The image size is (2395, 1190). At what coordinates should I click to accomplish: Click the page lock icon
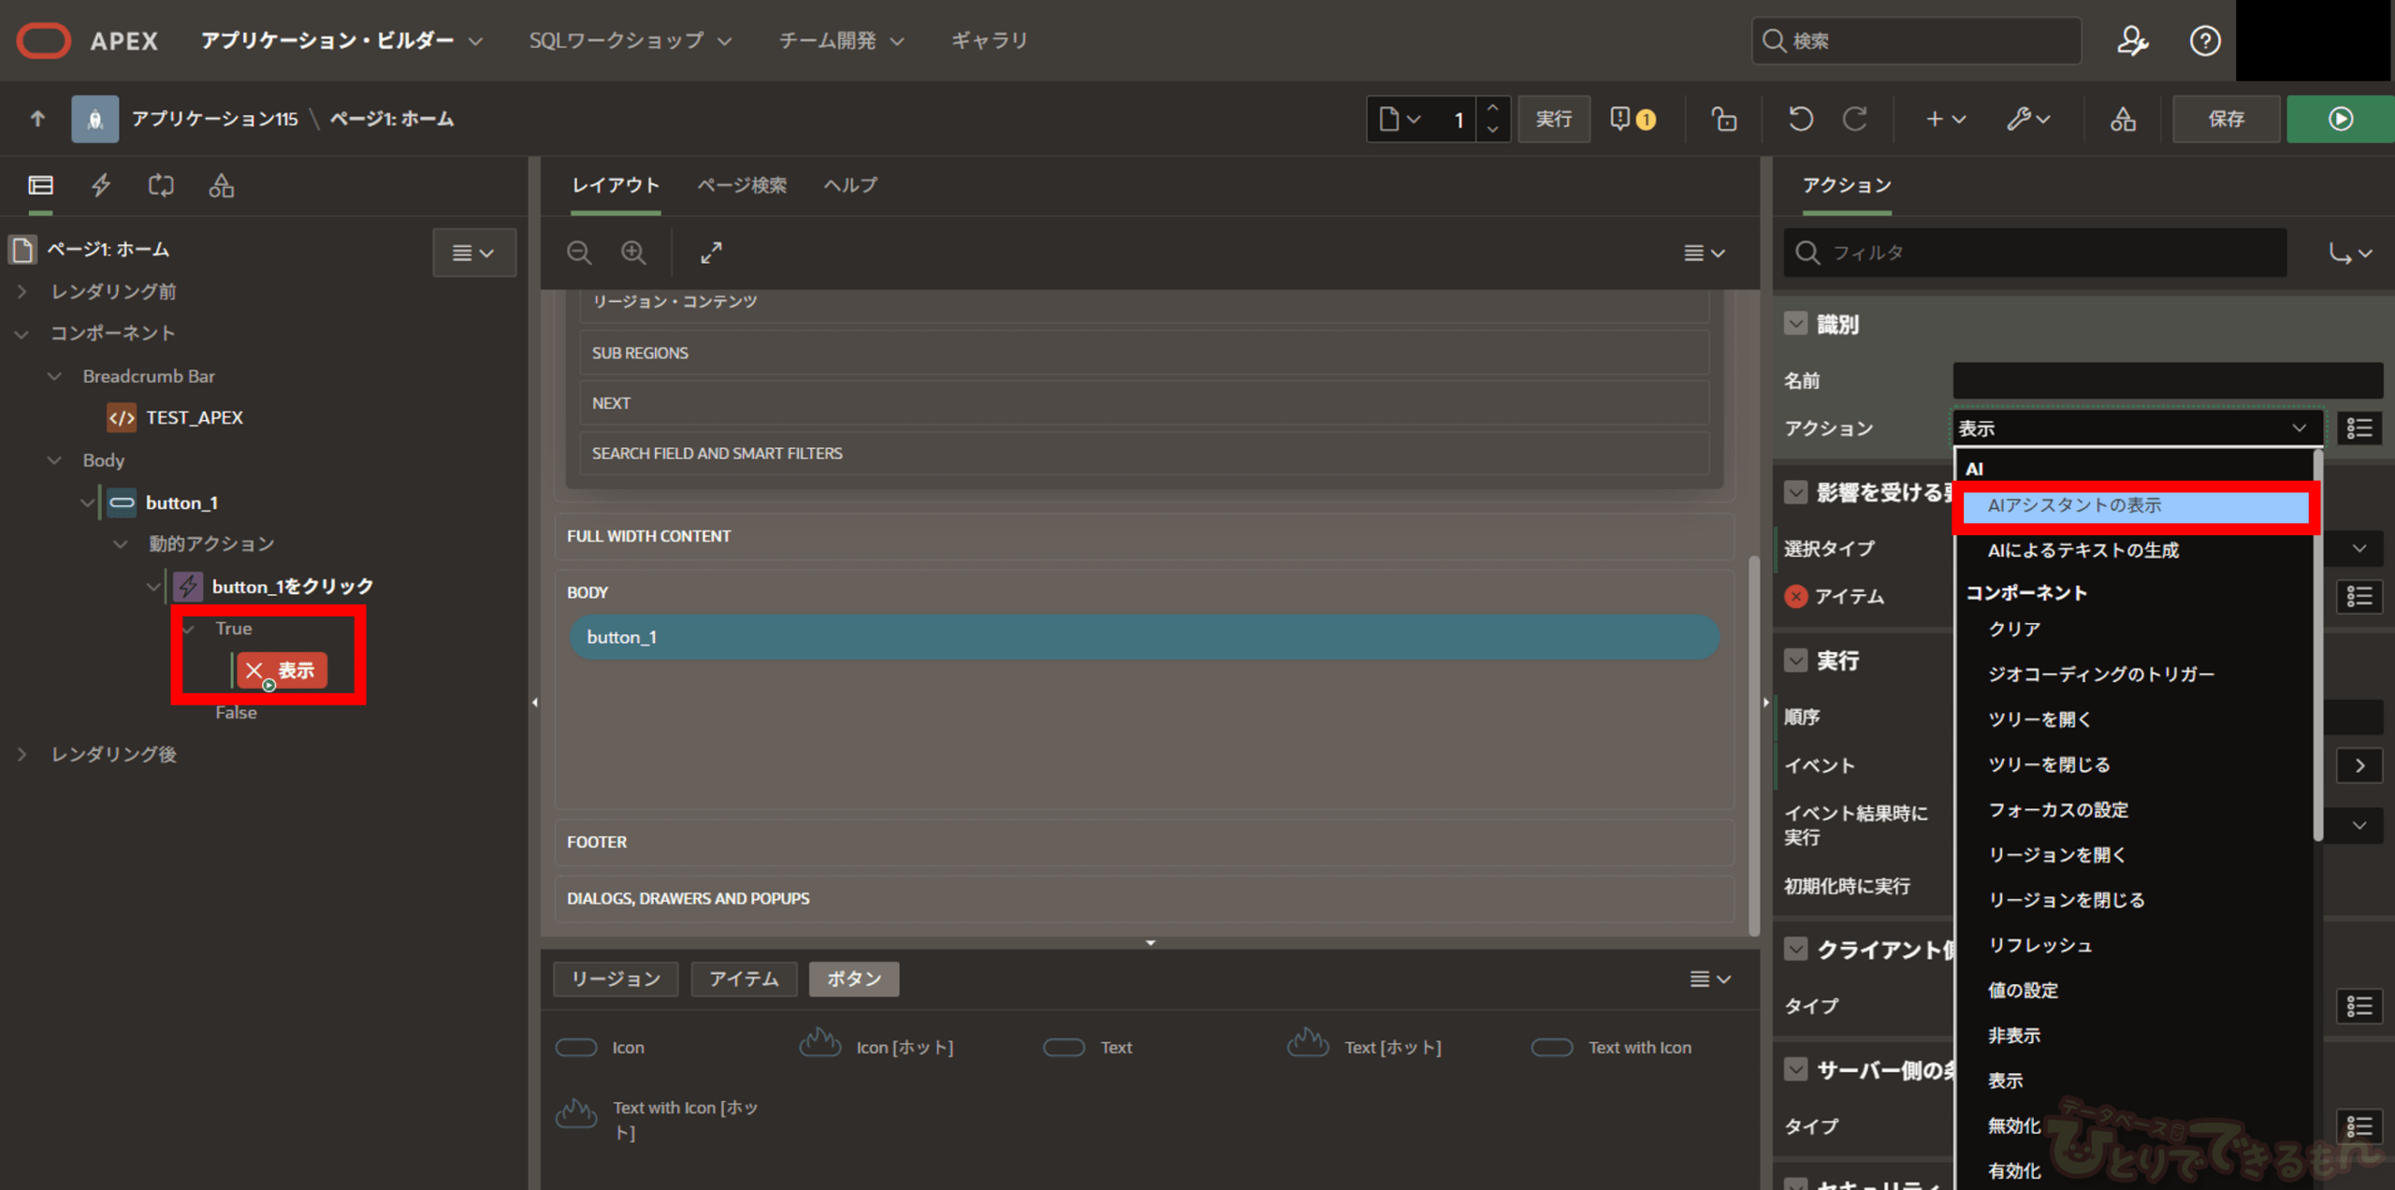coord(1723,119)
